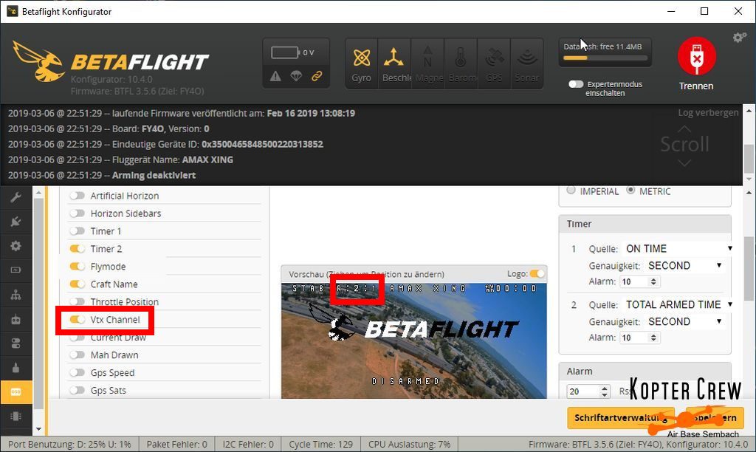Open the Receiver tab with transmitter icon
This screenshot has height=452, width=756.
(x=16, y=319)
